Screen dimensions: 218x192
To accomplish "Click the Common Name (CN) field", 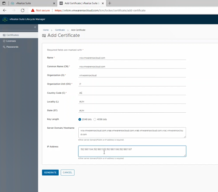I will (x=132, y=66).
